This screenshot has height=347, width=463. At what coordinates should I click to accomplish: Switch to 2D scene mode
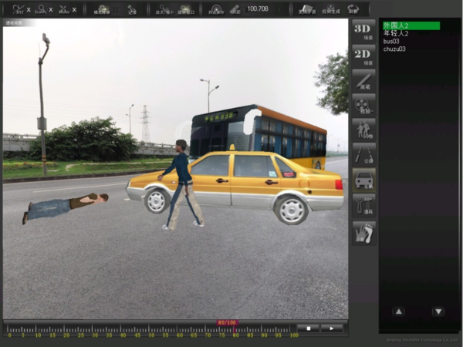point(363,55)
